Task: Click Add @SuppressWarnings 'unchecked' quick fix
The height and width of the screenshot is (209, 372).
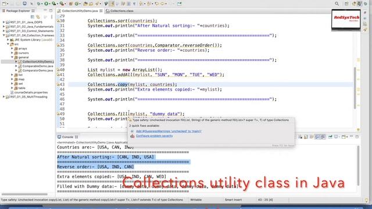Action: pos(169,131)
